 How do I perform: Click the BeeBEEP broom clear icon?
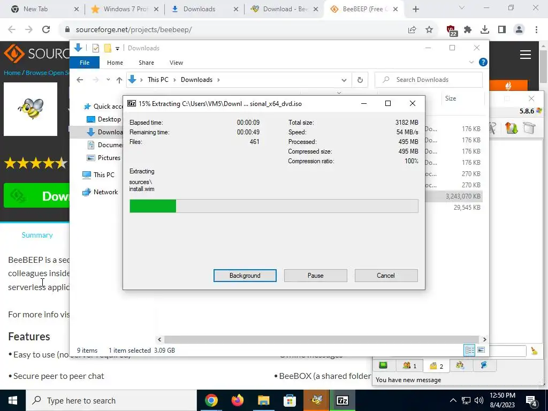pyautogui.click(x=534, y=351)
